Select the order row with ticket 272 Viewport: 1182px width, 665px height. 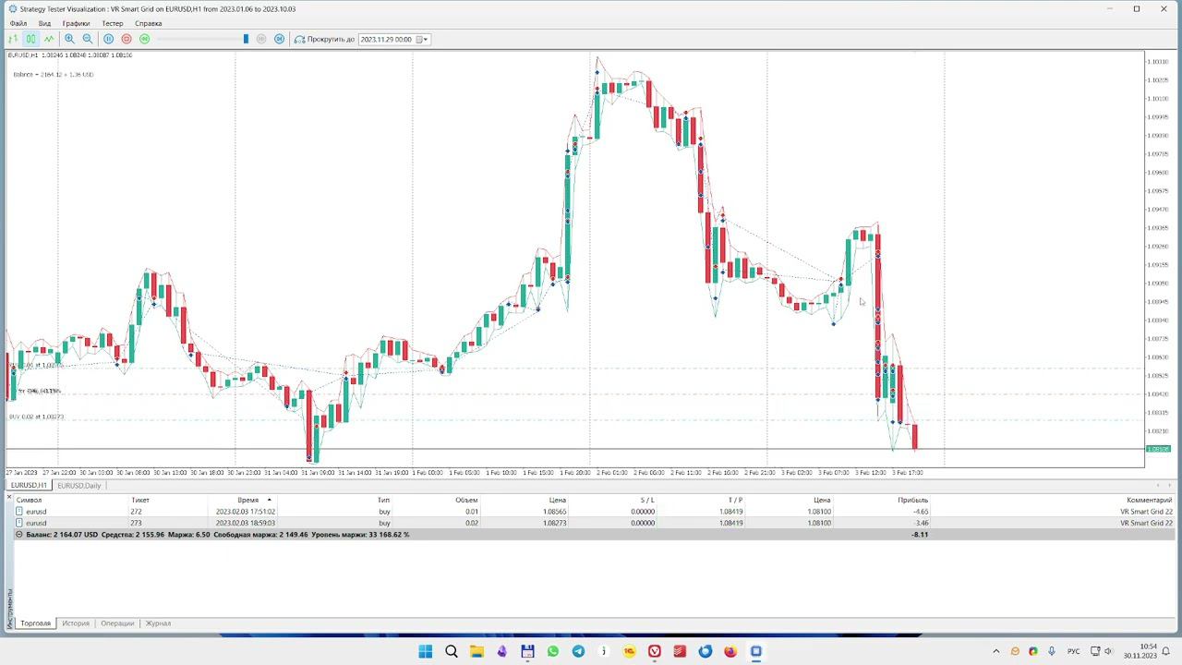click(x=594, y=512)
